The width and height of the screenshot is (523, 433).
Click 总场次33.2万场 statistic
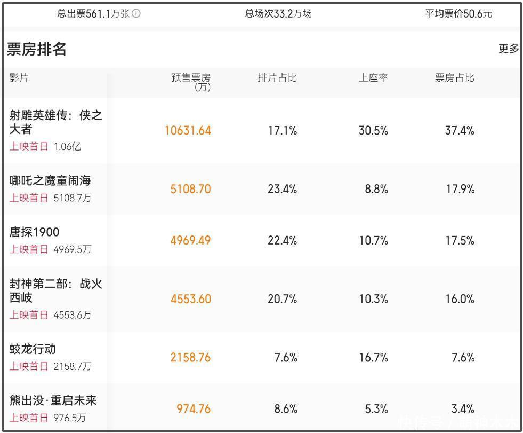[278, 14]
